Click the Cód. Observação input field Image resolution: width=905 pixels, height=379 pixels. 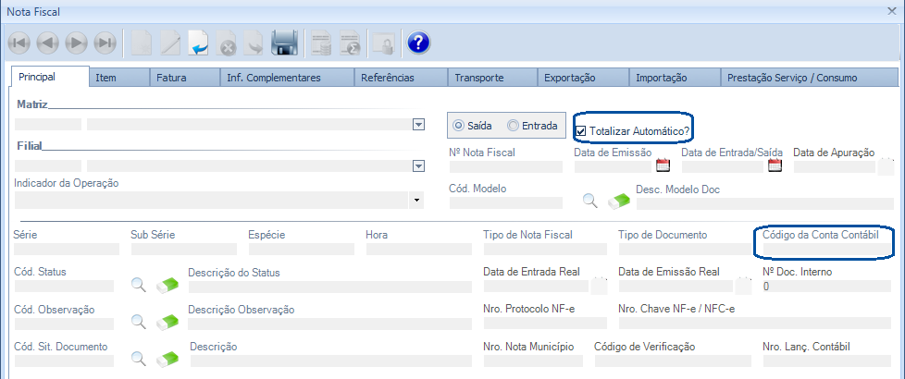pos(64,324)
